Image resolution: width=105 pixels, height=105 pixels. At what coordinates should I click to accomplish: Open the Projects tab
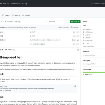pyautogui.click(x=6, y=15)
